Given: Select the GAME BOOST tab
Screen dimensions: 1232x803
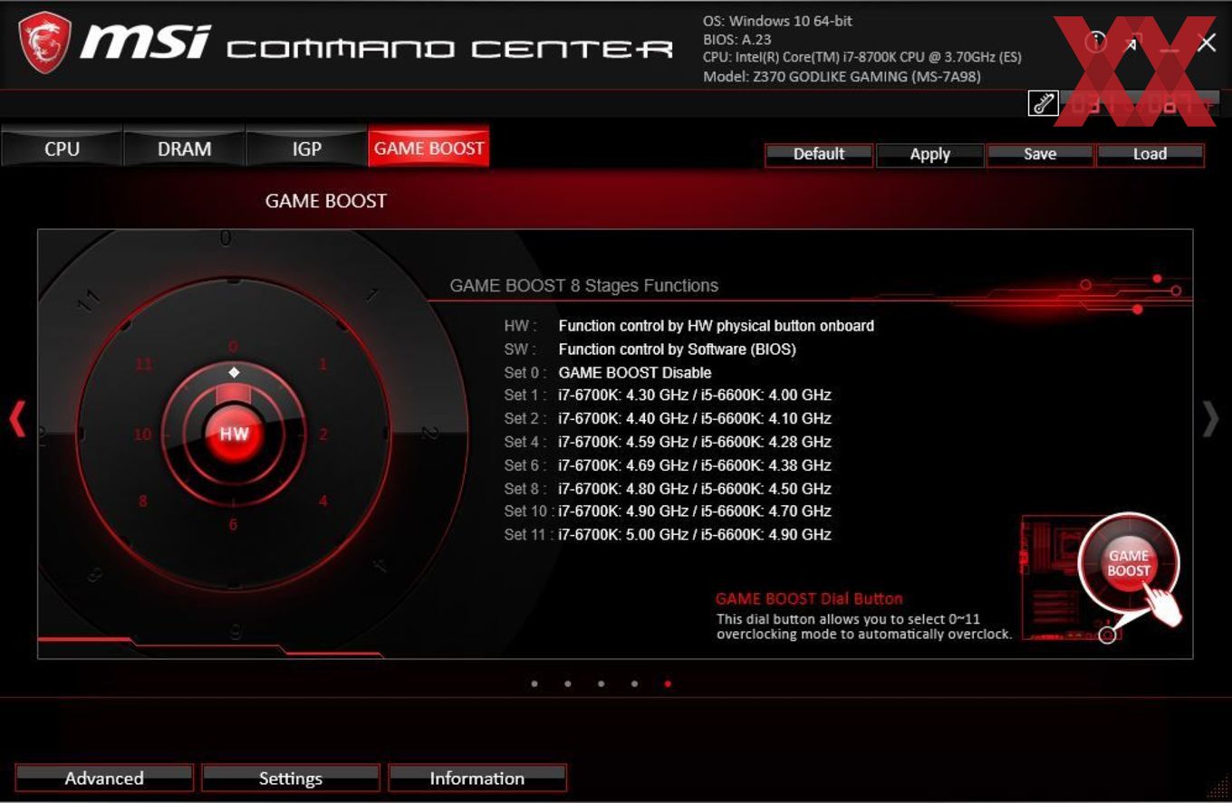Looking at the screenshot, I should pyautogui.click(x=428, y=148).
